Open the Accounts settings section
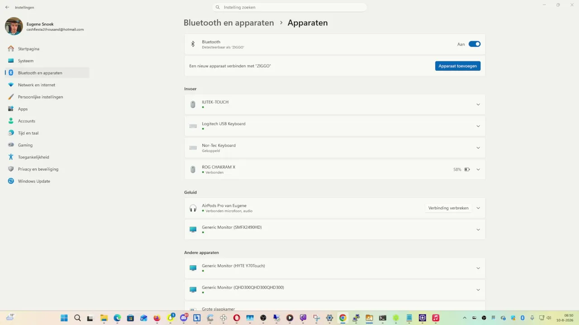 pos(47,121)
